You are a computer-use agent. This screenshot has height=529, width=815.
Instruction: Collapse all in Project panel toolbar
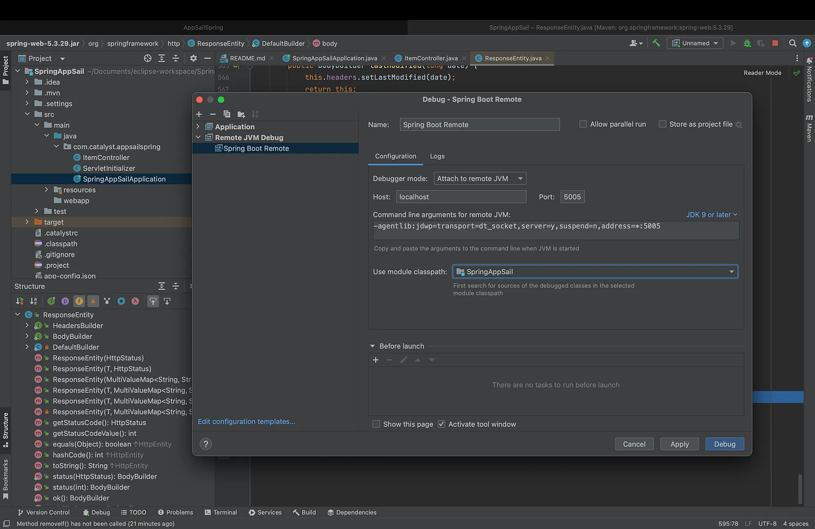(176, 58)
